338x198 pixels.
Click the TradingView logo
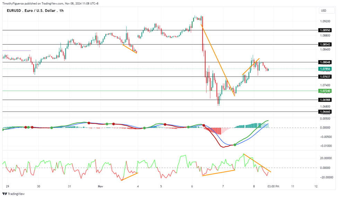point(14,194)
